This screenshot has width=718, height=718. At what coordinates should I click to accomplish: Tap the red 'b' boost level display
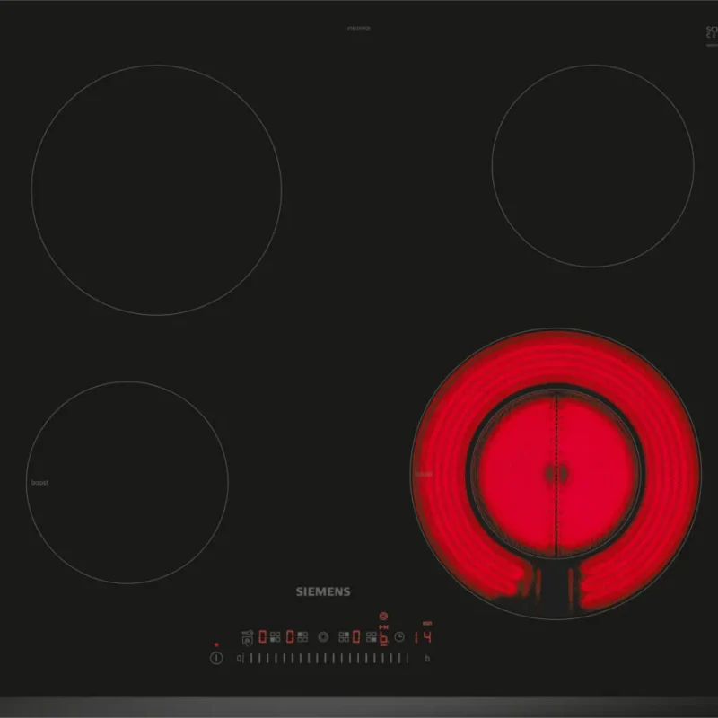click(384, 637)
